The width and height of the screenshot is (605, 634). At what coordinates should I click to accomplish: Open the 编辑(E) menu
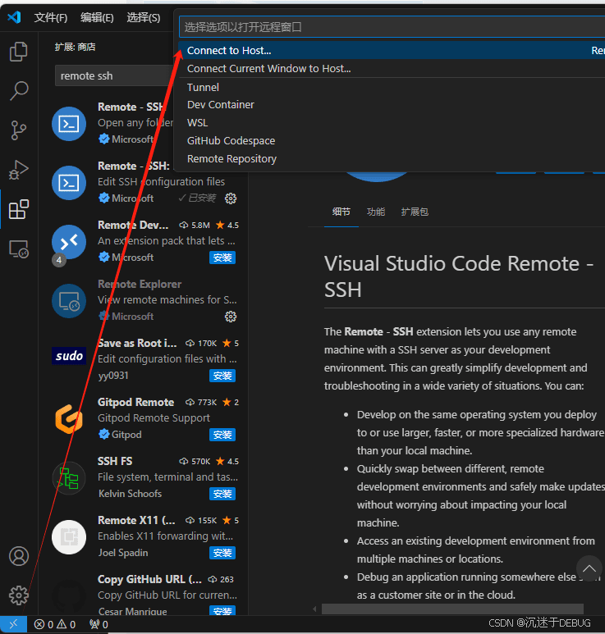[97, 17]
